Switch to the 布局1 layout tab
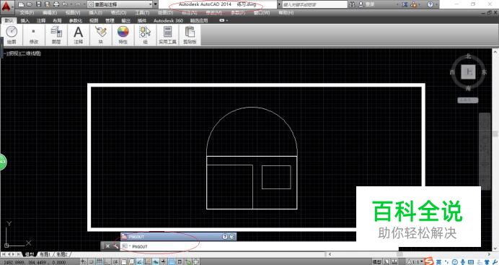The width and height of the screenshot is (499, 265). 45,254
